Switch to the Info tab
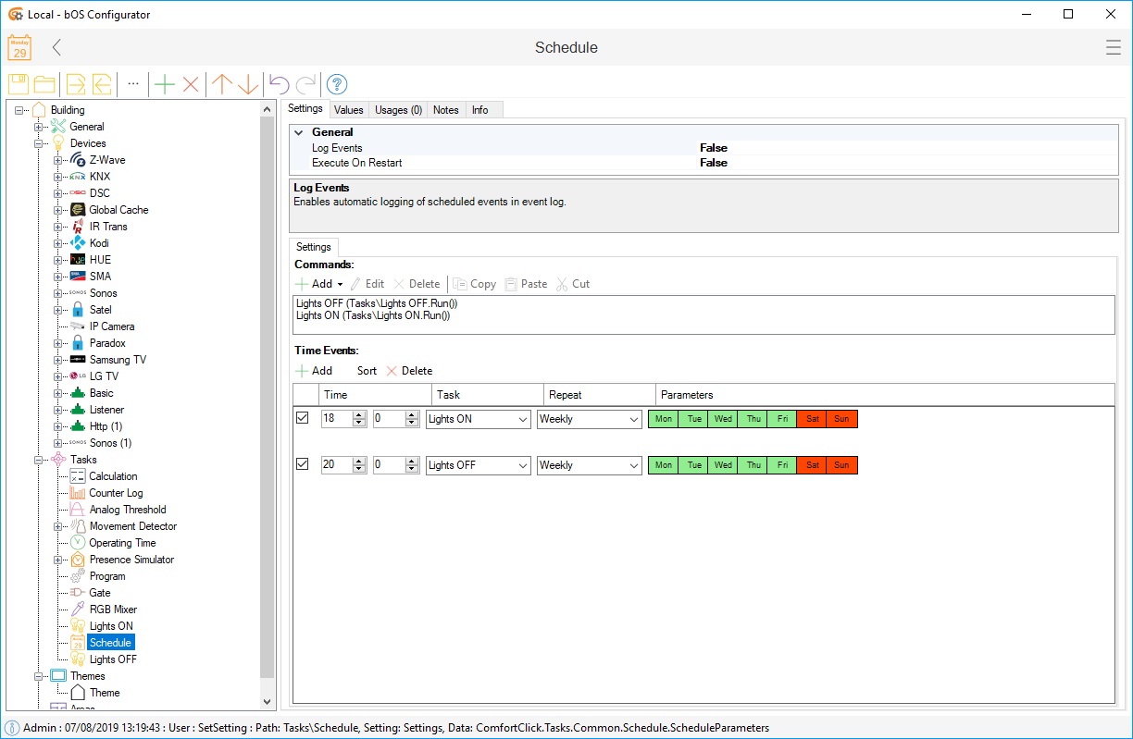Screen dimensions: 1133x739 479,110
